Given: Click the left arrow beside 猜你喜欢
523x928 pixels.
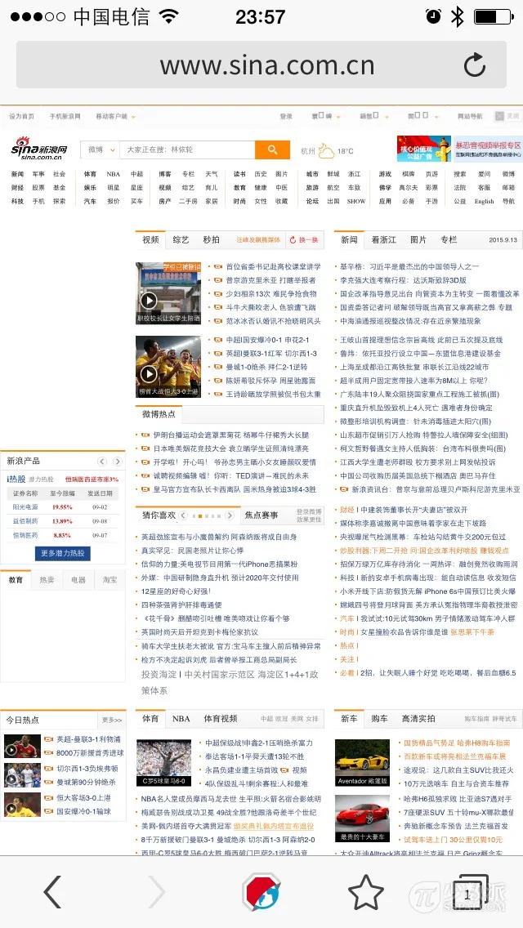Looking at the screenshot, I should 184,515.
